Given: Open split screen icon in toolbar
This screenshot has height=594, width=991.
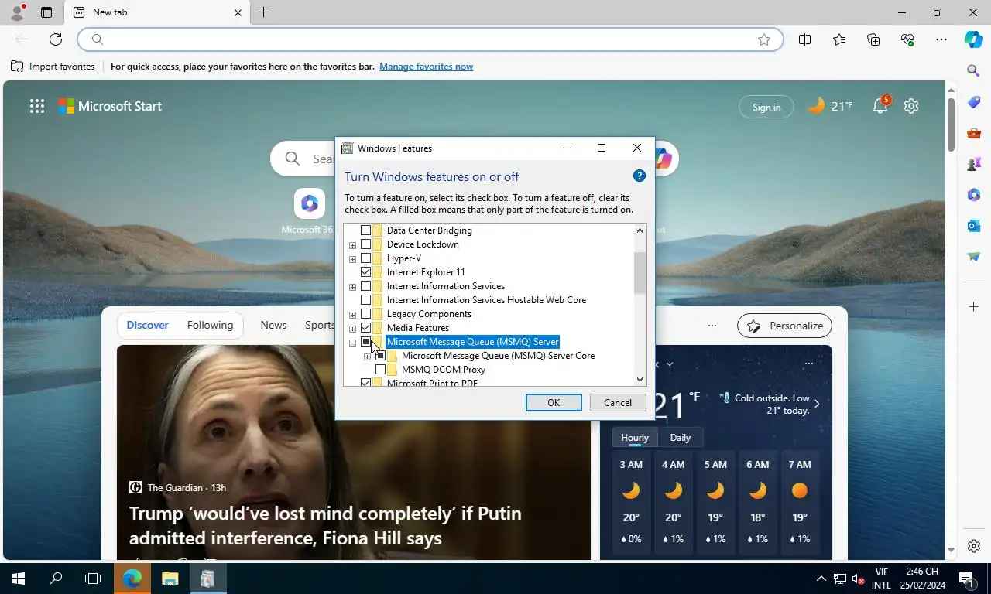Looking at the screenshot, I should coord(805,39).
